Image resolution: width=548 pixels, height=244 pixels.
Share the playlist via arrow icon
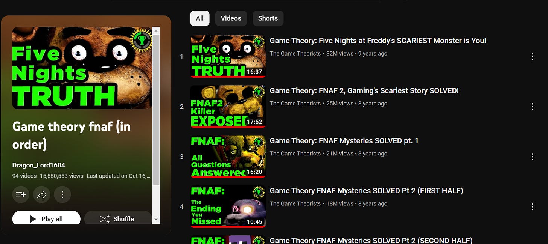(x=41, y=194)
